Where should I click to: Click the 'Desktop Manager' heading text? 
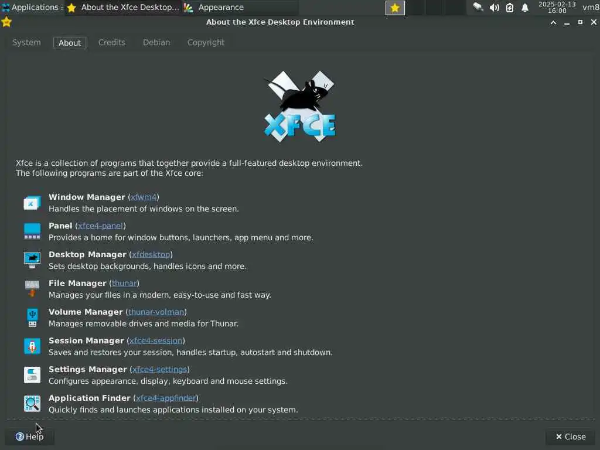coord(87,254)
